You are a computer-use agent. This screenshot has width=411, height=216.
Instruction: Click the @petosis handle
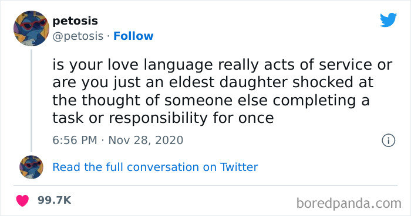point(78,36)
